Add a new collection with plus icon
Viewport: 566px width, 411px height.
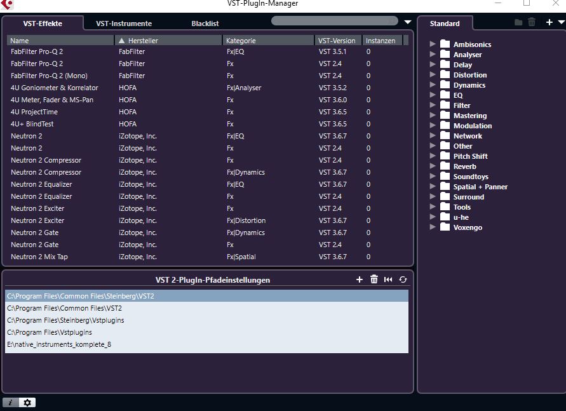point(549,23)
